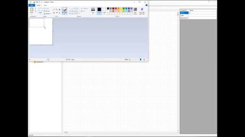Image resolution: width=245 pixels, height=137 pixels.
Task: Click the Paste icon in Paint
Action: 31,10
